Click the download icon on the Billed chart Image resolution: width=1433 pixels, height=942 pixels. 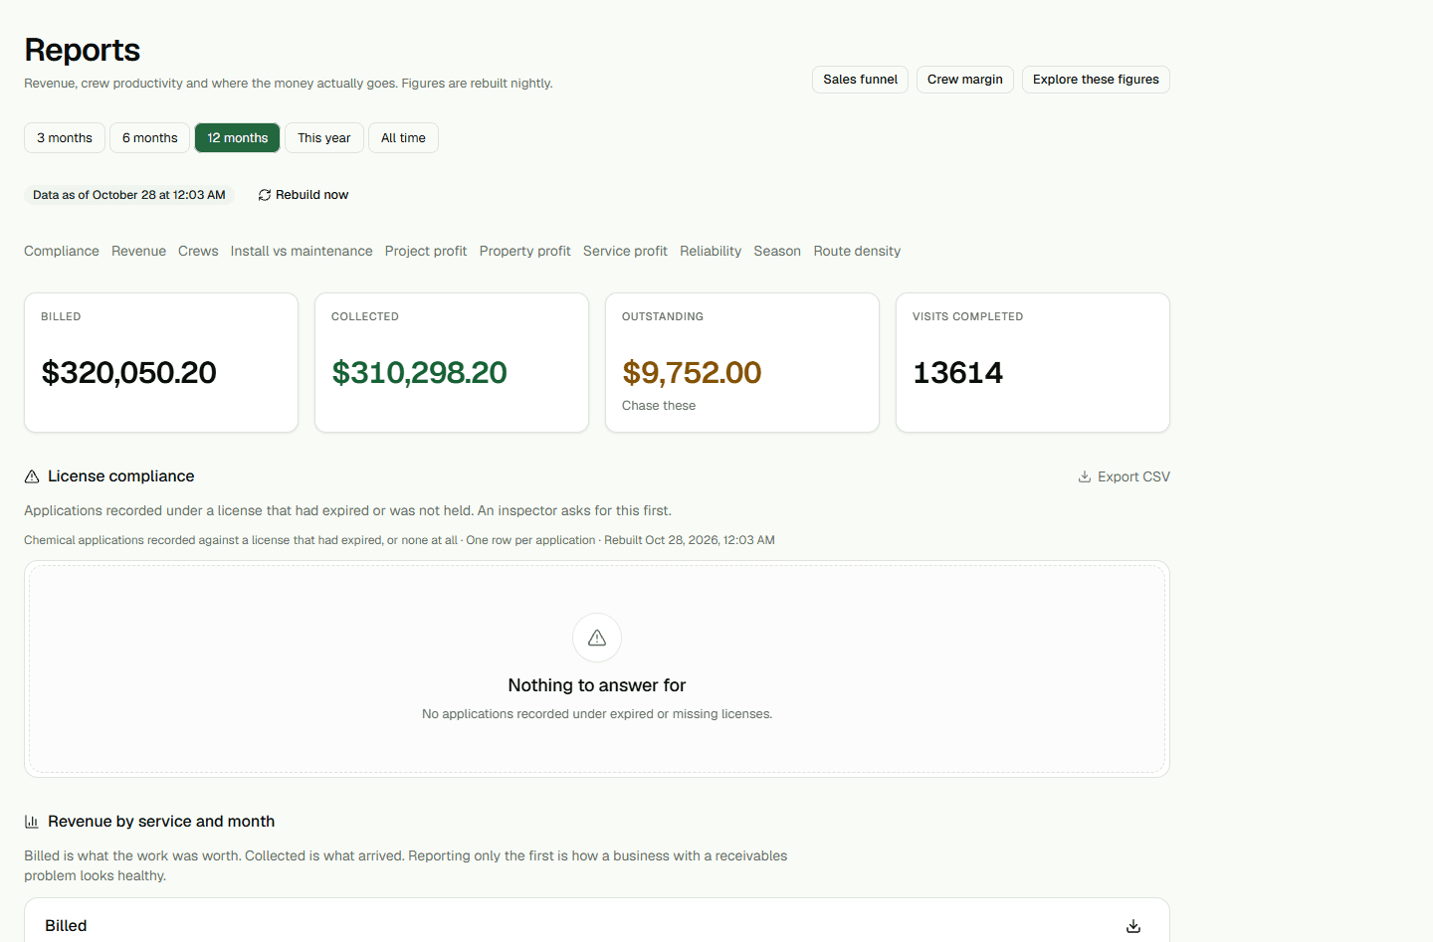point(1133,926)
